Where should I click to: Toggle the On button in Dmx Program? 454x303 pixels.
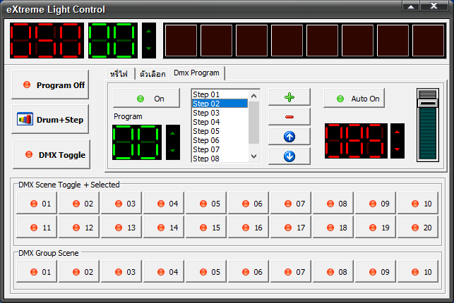click(x=146, y=99)
